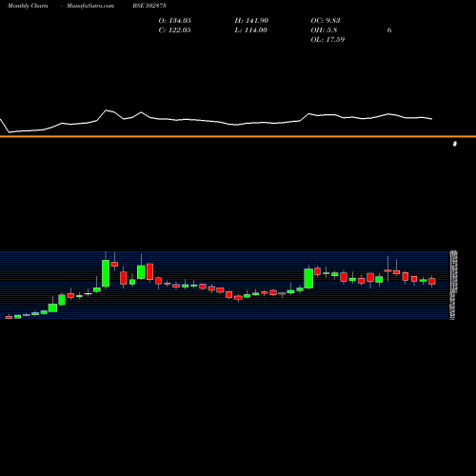Click the large green candle in right half

pyautogui.click(x=308, y=279)
